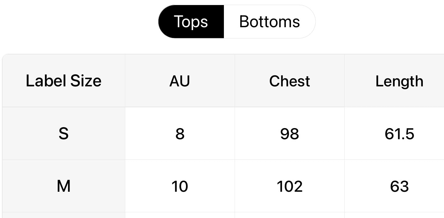Click the AU column header
Viewport: 444px width, 218px height.
pos(180,81)
